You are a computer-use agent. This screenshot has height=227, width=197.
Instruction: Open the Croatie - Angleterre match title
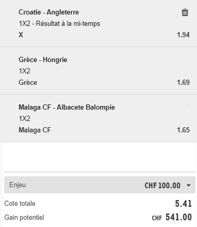49,12
